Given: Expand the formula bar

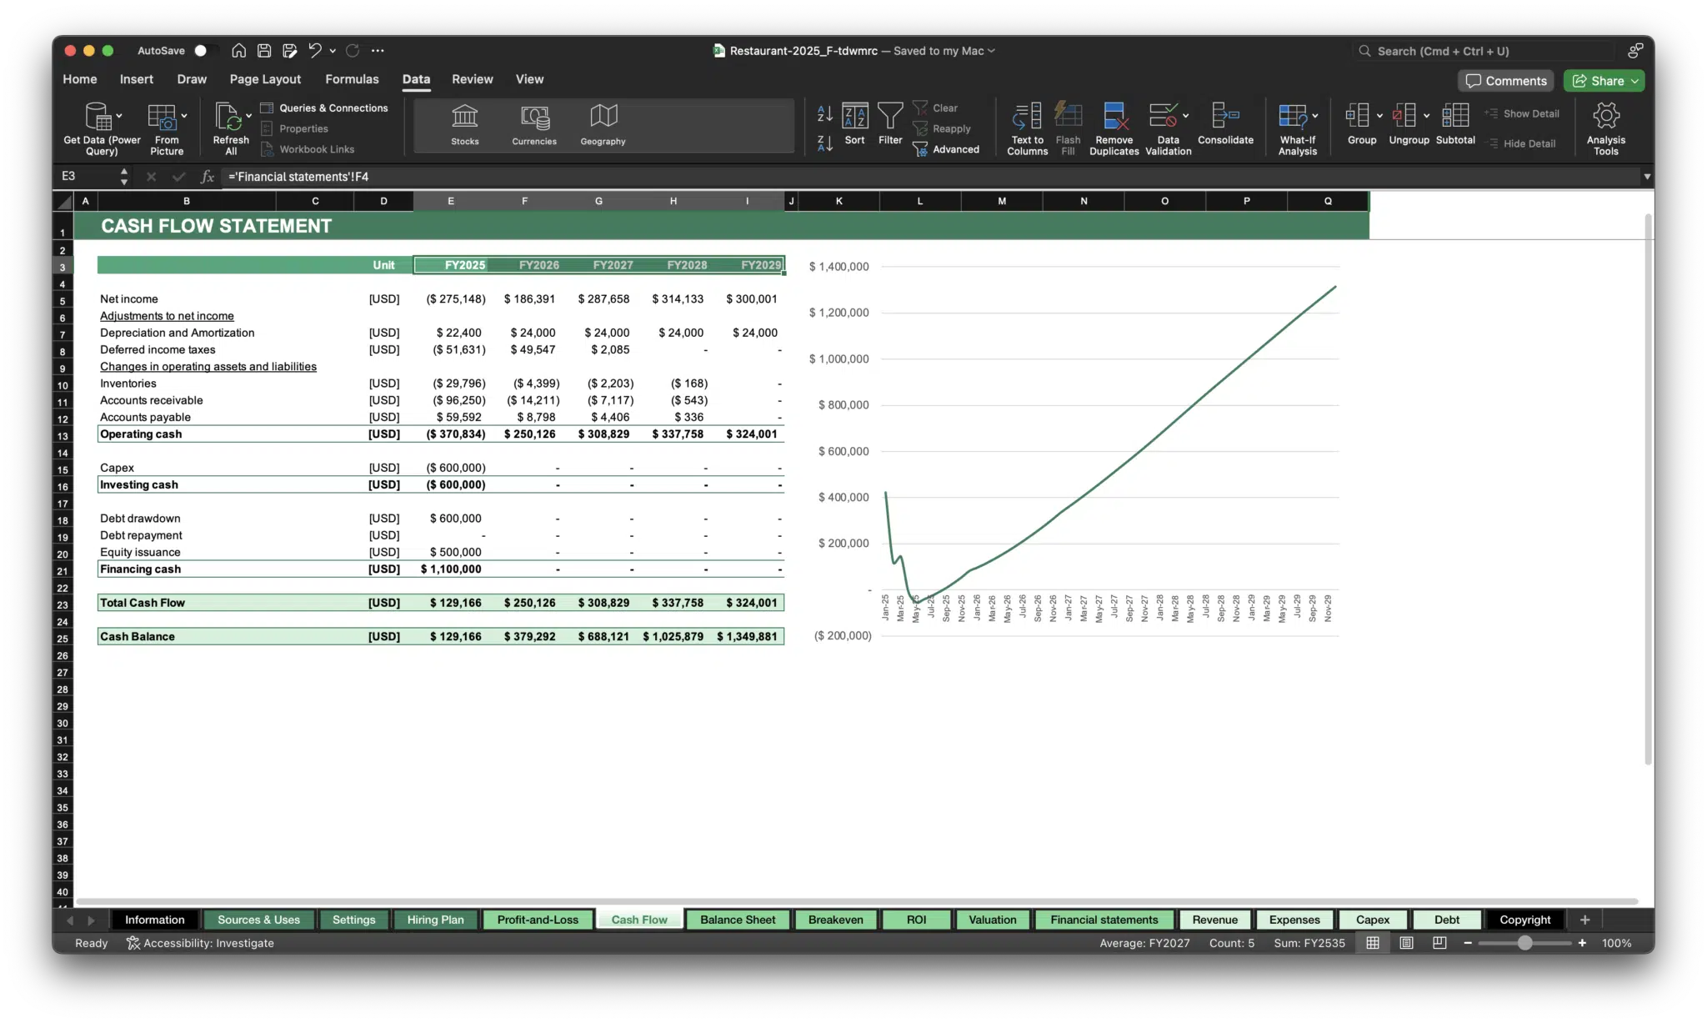Looking at the screenshot, I should 1646,177.
